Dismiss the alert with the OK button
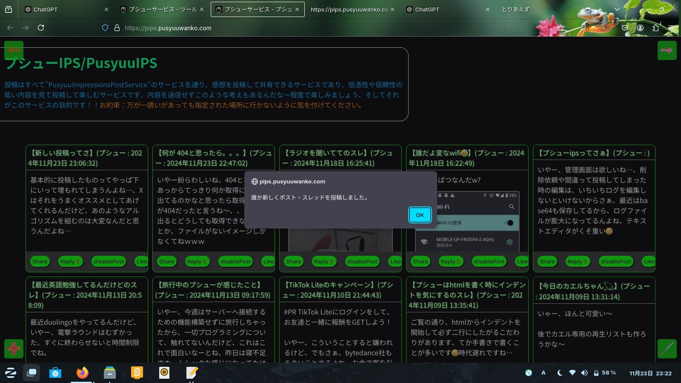Viewport: 681px width, 383px height. [x=420, y=215]
